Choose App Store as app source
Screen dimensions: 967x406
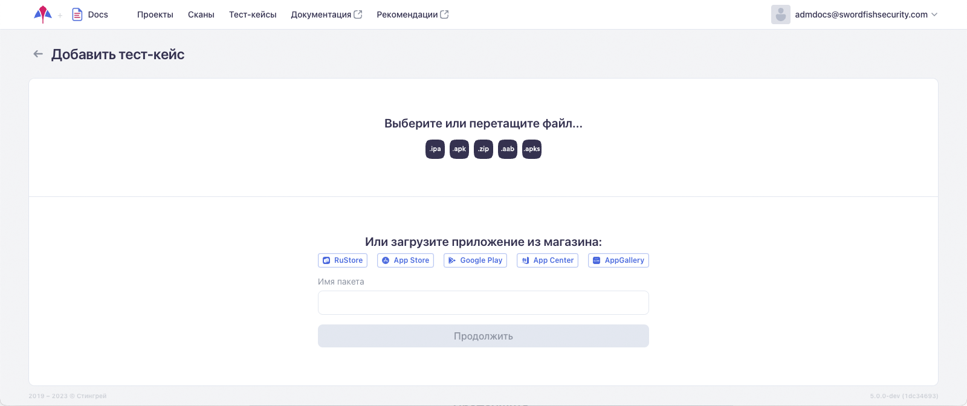tap(406, 260)
